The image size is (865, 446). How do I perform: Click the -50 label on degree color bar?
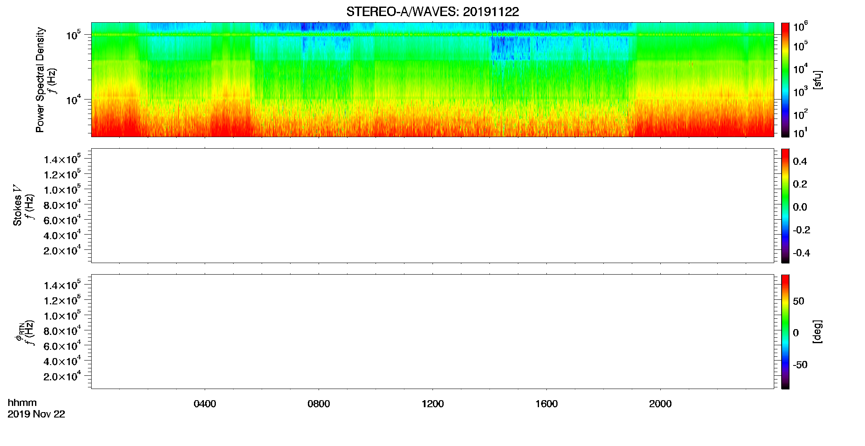click(x=800, y=365)
